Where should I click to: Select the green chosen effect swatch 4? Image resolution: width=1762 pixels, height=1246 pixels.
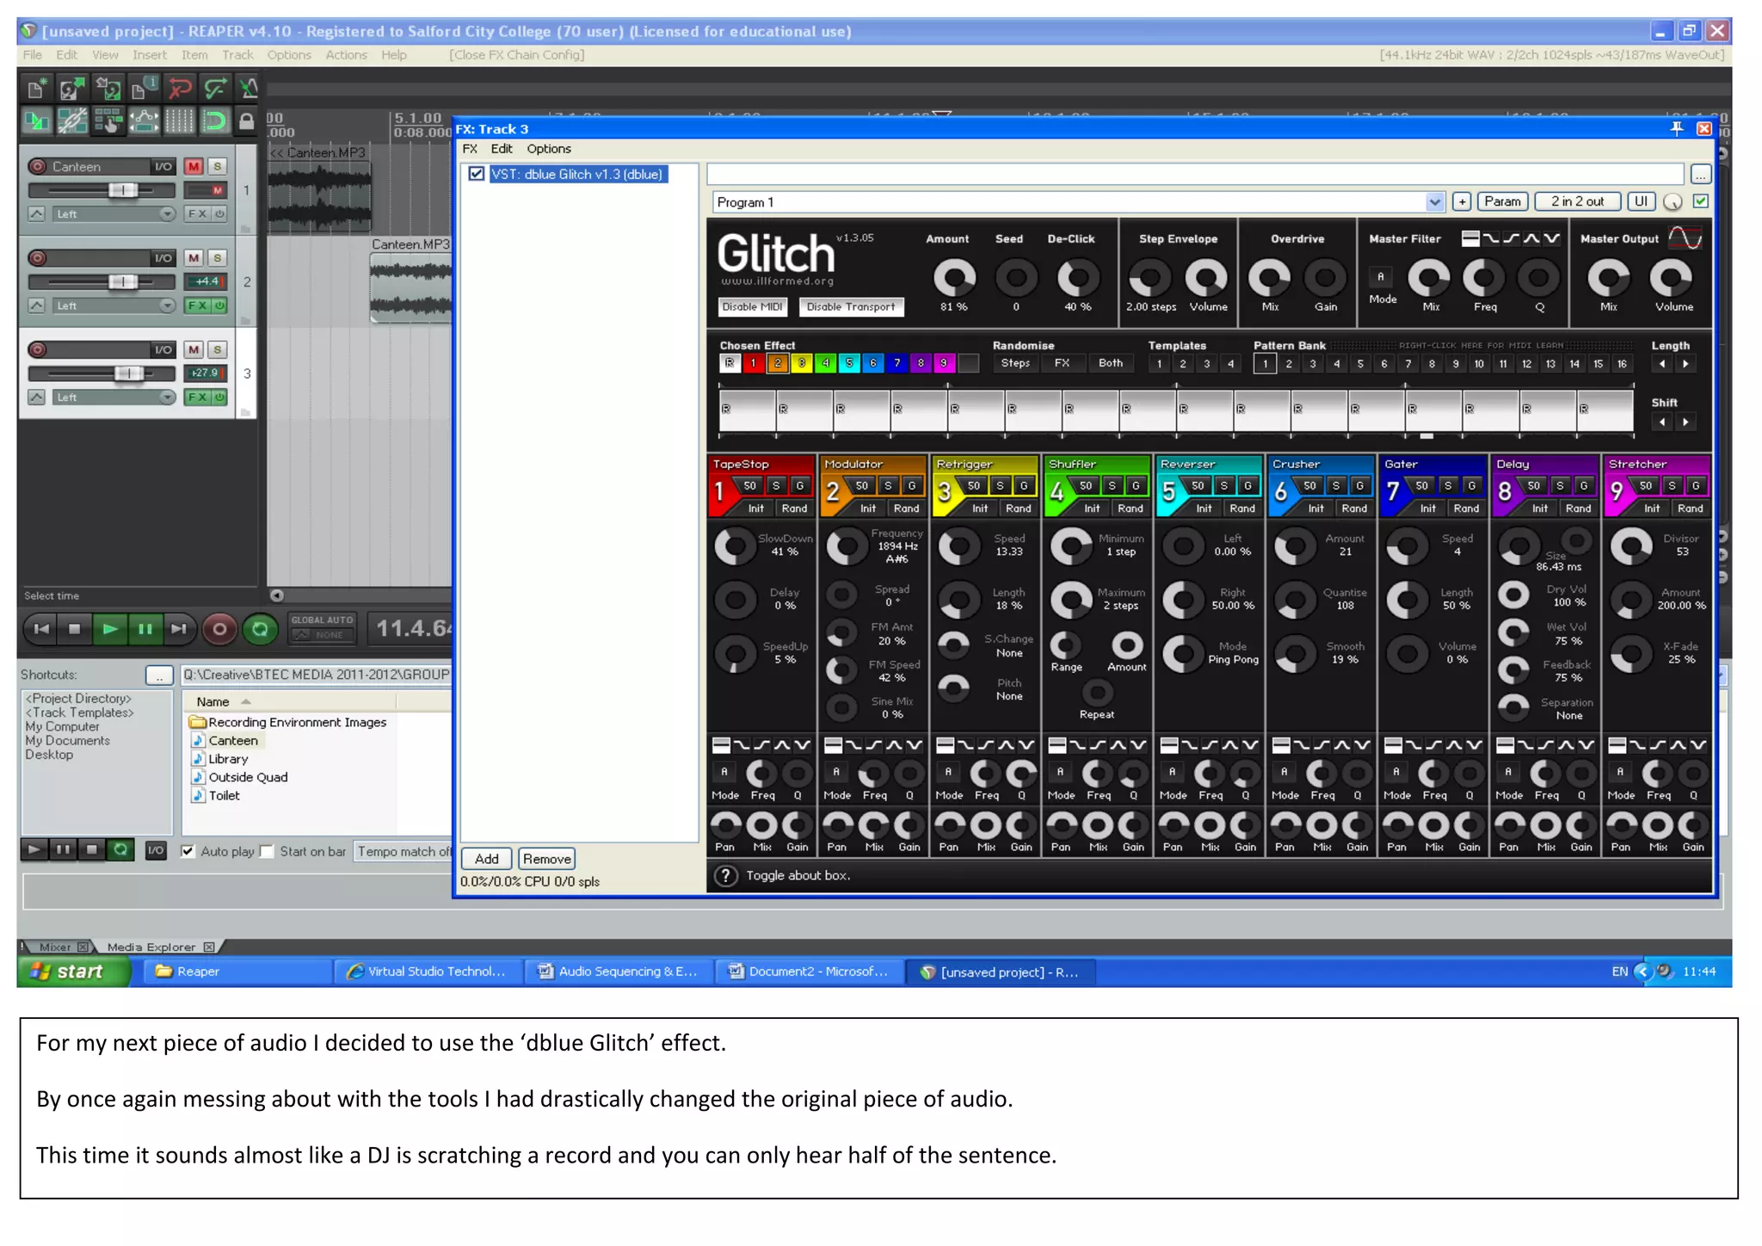(825, 363)
